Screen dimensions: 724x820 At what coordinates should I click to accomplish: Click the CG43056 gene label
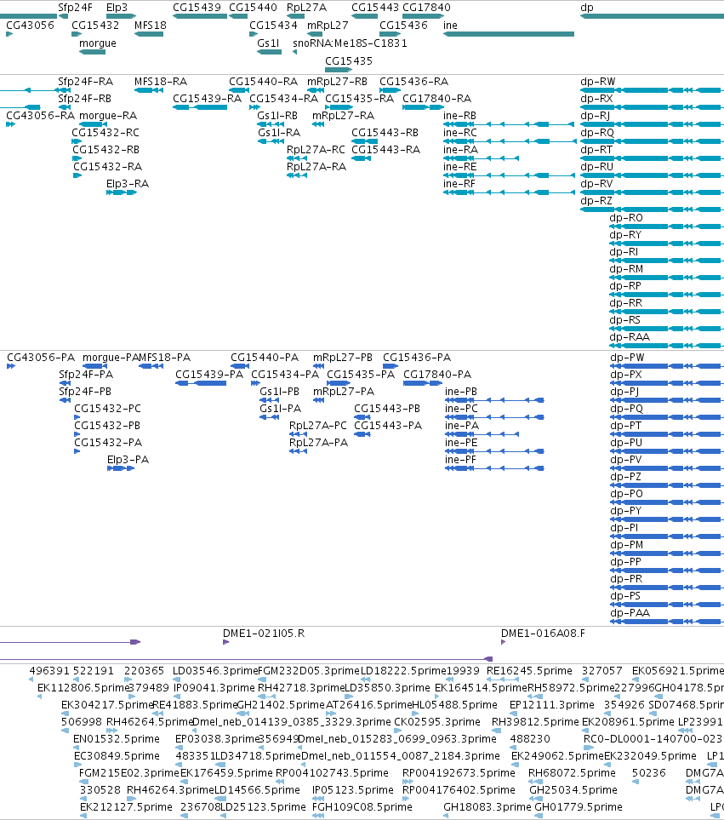point(30,25)
